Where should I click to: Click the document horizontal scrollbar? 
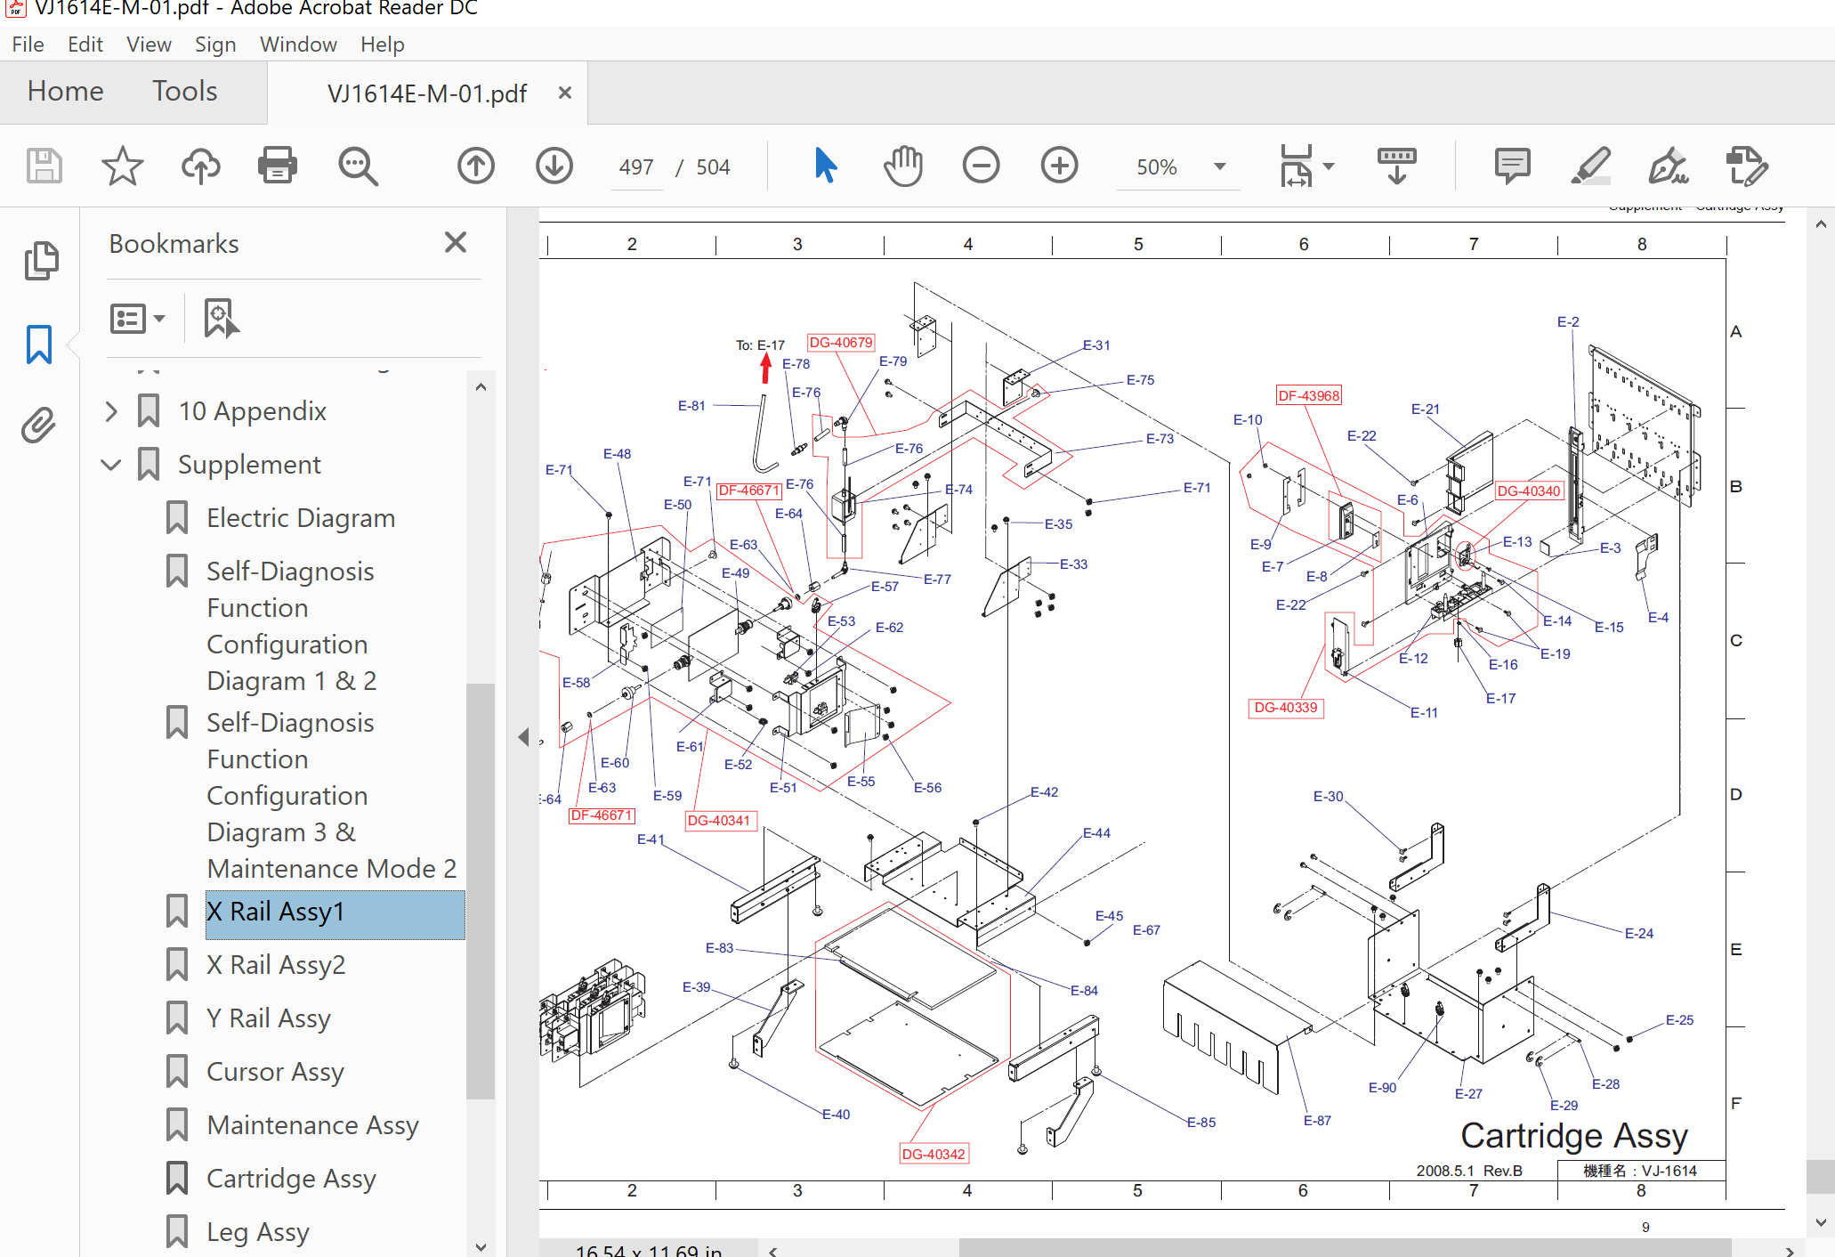1345,1248
